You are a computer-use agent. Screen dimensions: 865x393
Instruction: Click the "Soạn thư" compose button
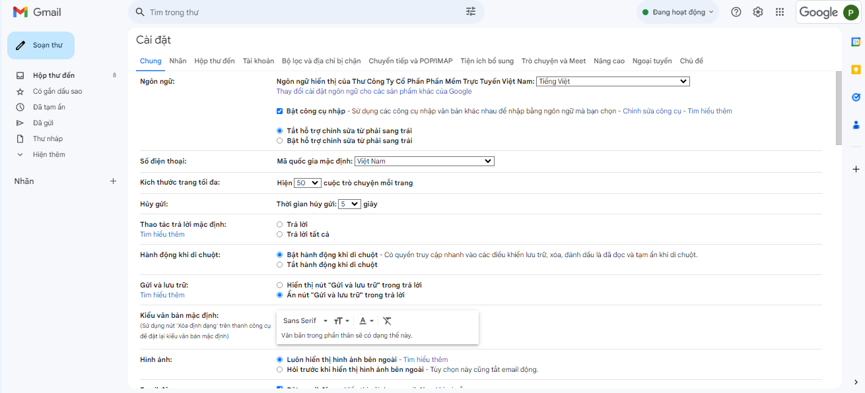[41, 45]
